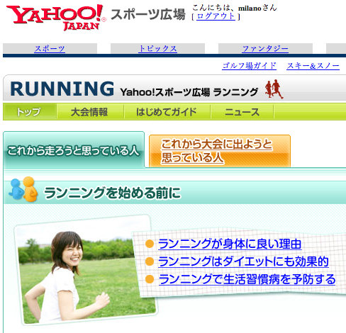This screenshot has width=346, height=333.
Task: Click the milano username text
Action: pyautogui.click(x=250, y=9)
